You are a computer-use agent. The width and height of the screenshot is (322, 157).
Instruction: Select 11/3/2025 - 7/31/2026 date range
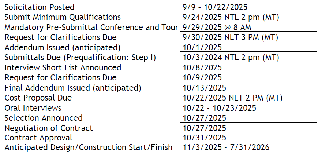click(x=226, y=147)
